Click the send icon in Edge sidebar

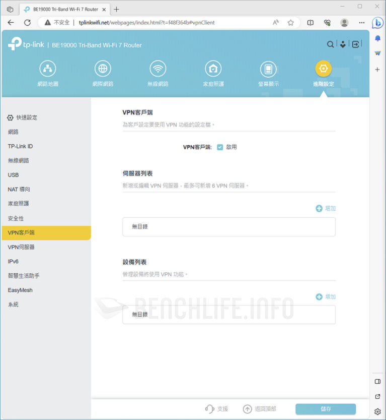point(377,53)
